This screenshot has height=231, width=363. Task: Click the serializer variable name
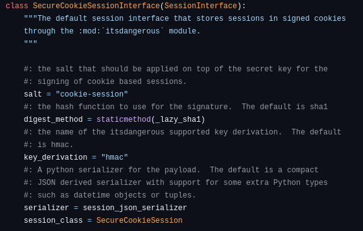tap(46, 208)
